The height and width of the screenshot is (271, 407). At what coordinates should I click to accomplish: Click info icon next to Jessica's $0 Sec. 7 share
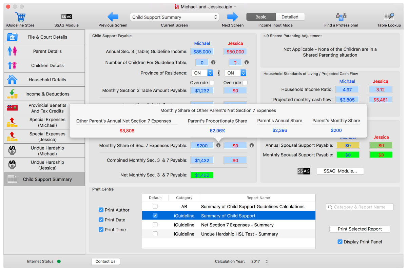(252, 145)
